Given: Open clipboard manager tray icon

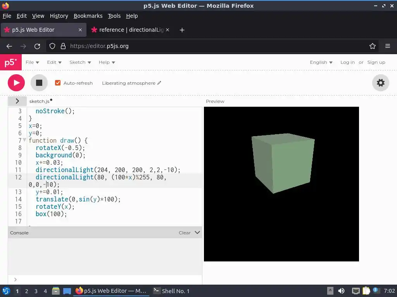Looking at the screenshot, I should pos(366,291).
